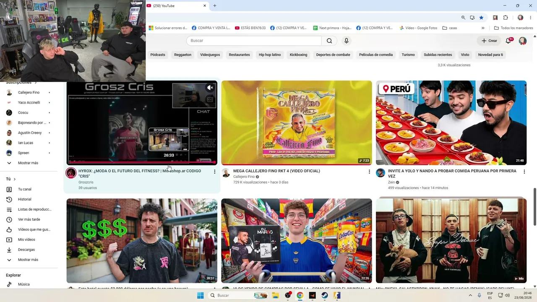Open the ColaCao supermarket video thumbnail

(x=297, y=241)
